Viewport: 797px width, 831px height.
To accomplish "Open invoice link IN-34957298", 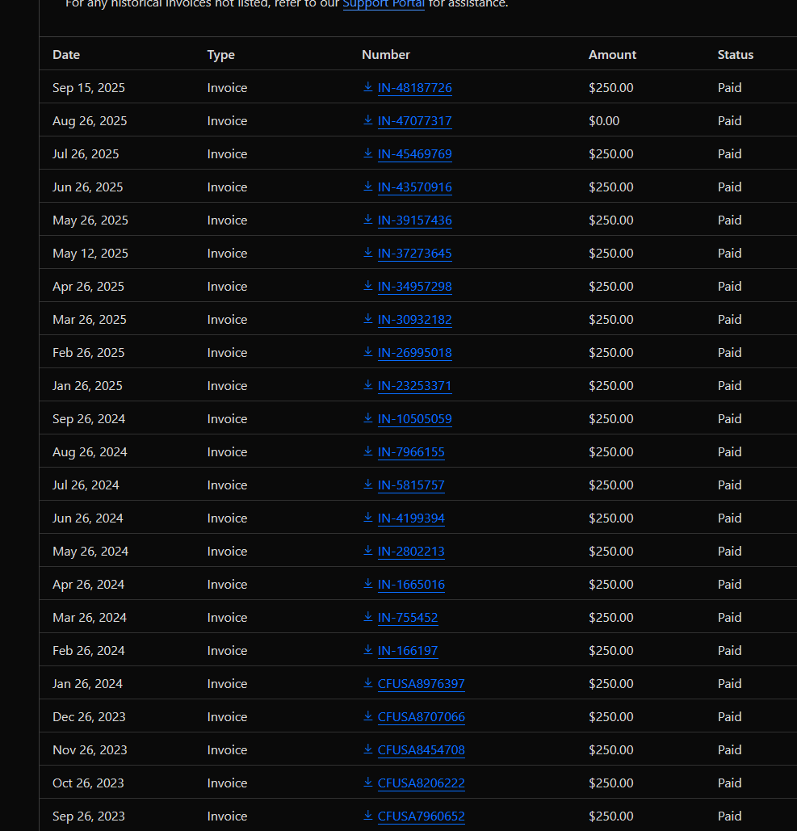I will tap(415, 287).
